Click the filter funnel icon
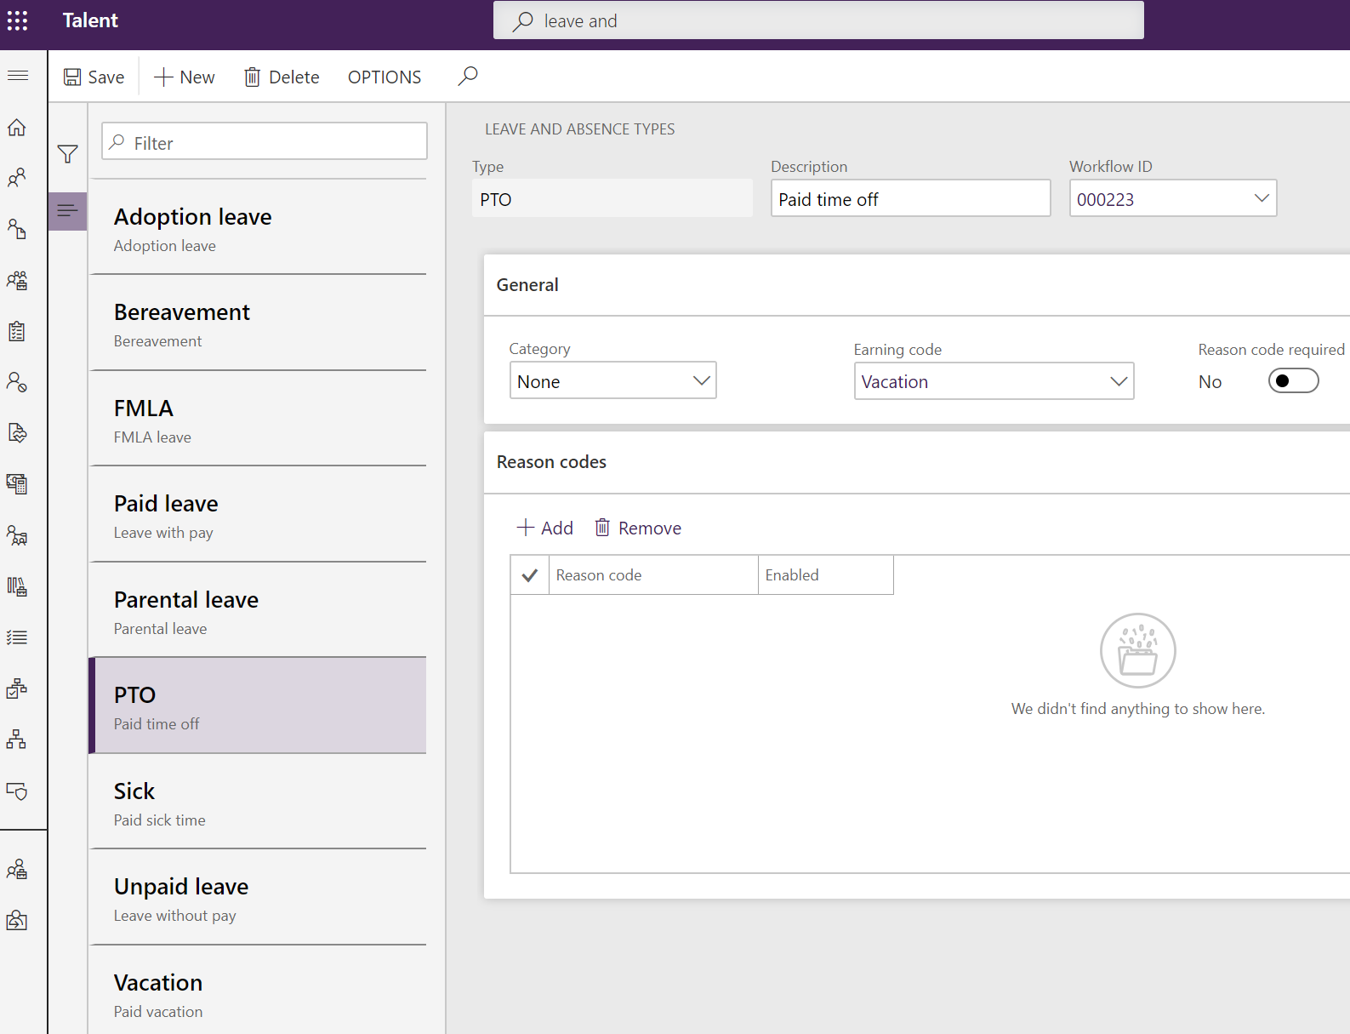 click(68, 154)
